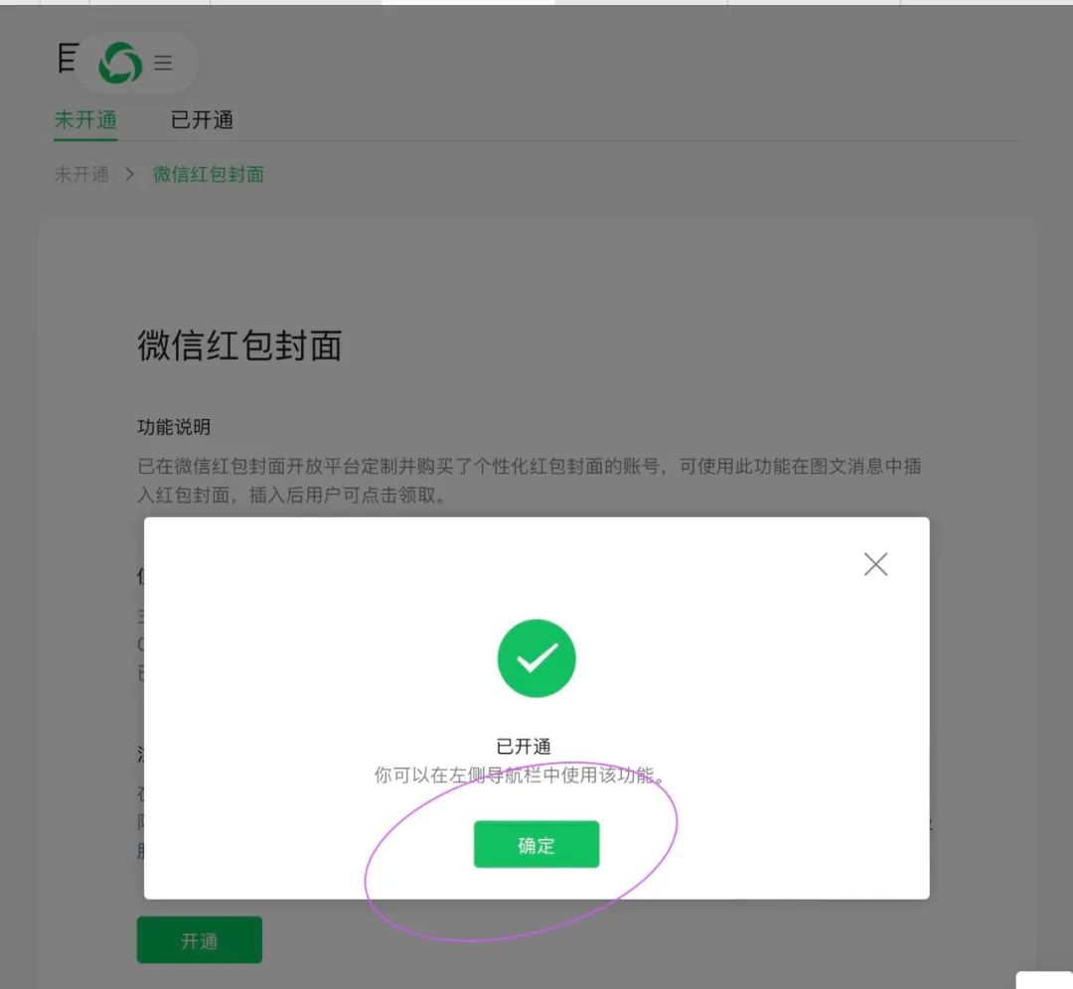The image size is (1073, 989).
Task: Confirm with the green 确定 button
Action: pyautogui.click(x=536, y=844)
